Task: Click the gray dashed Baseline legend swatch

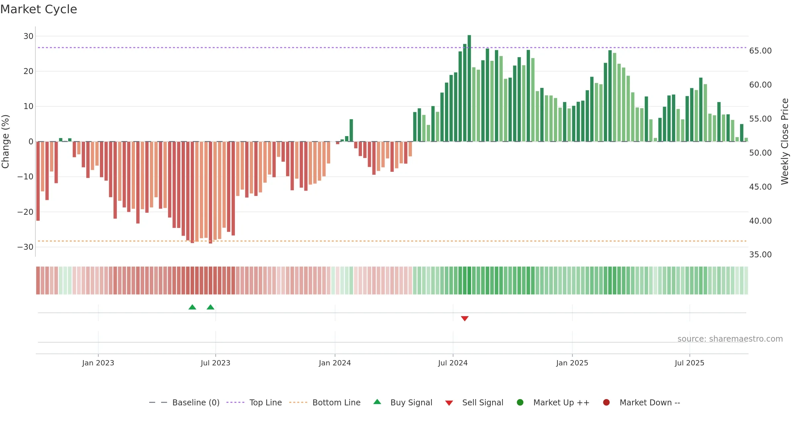Action: tap(158, 402)
